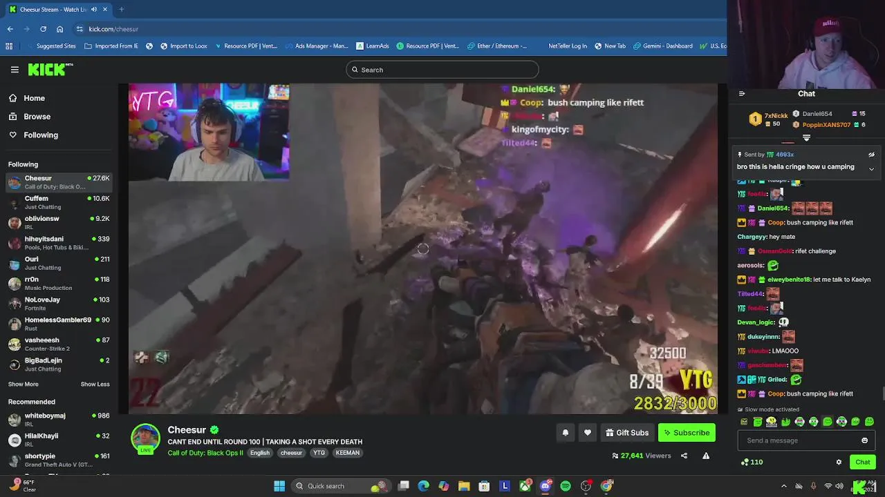The image size is (885, 497).
Task: Click the address bar showing kick.com/cheesur
Action: coord(113,29)
